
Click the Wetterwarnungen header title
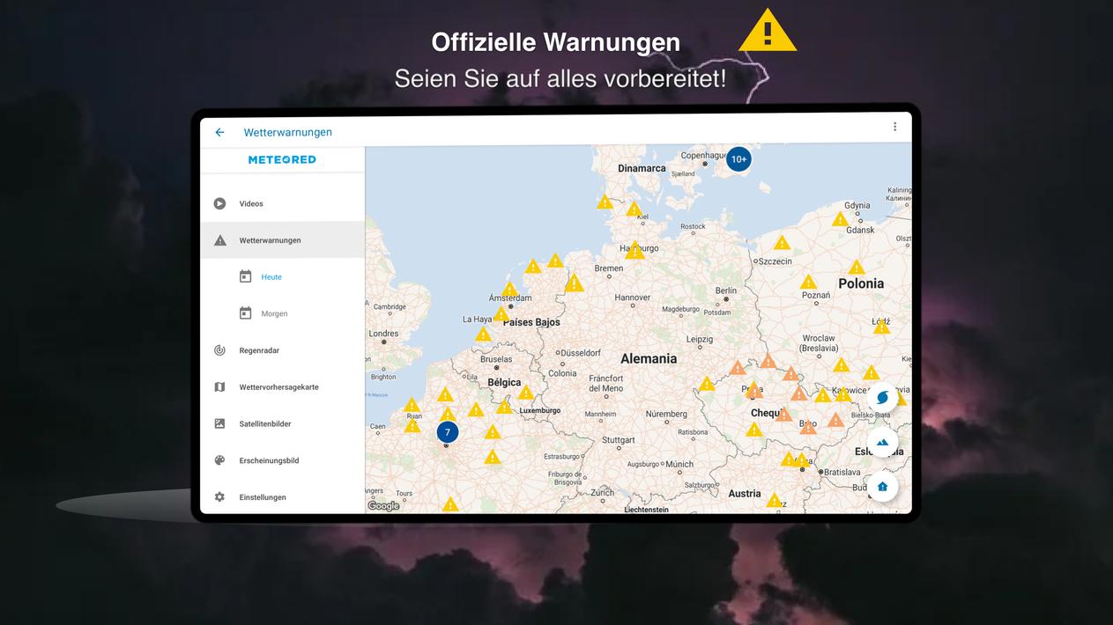(x=288, y=132)
